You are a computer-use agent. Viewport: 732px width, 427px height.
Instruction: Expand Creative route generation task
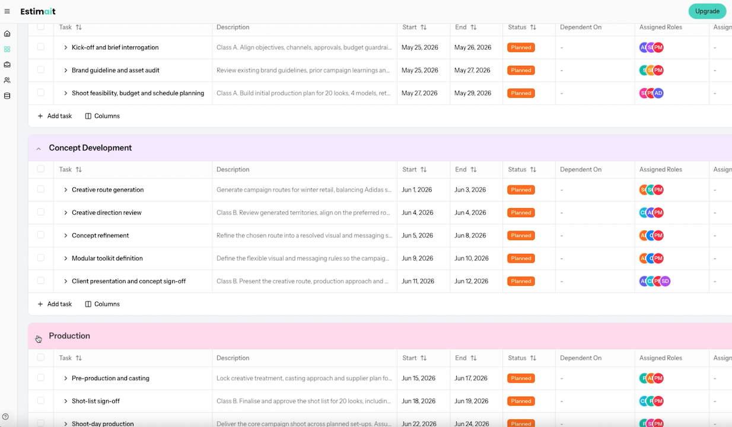[x=66, y=190]
